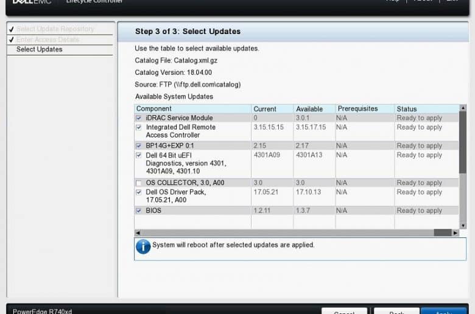Click the Available column header
The height and width of the screenshot is (314, 475).
314,109
